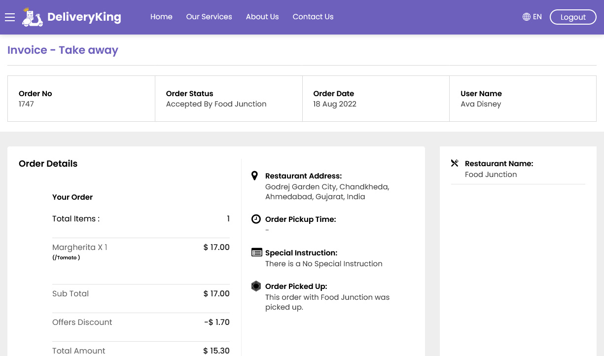Click the Food Junction restaurant name in sidebar
This screenshot has height=356, width=604.
tap(491, 175)
